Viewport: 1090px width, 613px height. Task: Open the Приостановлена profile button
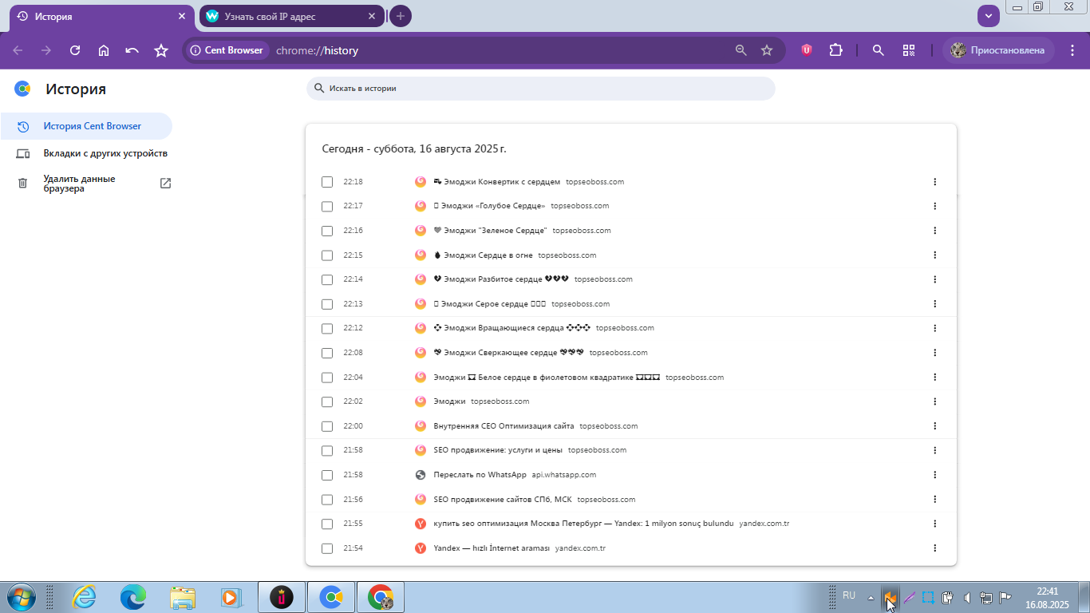pos(998,50)
